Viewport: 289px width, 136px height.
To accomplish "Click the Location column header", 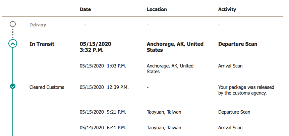I will click(x=157, y=9).
